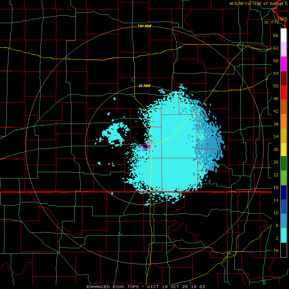Screen dimensions: 289x289
Task: Click the navy blue legend swatch
Action: click(284, 192)
